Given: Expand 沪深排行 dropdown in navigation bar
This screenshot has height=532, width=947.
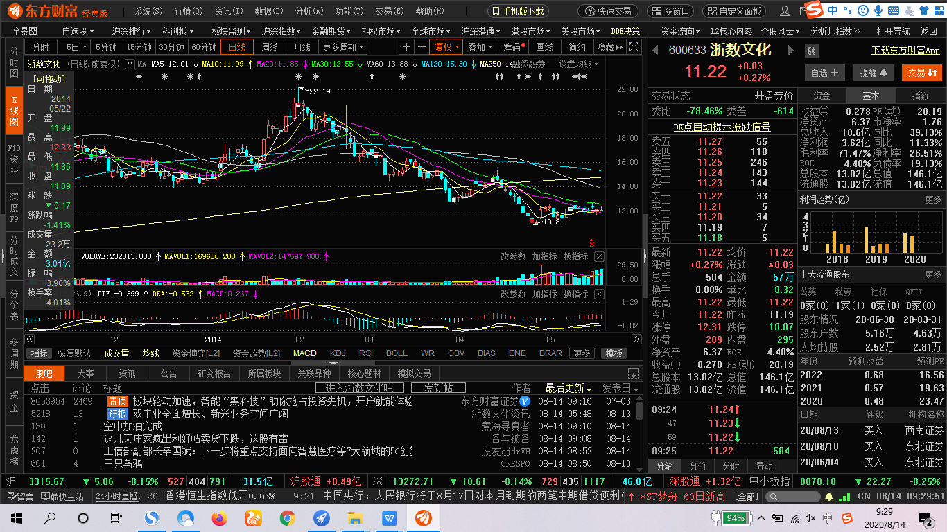Looking at the screenshot, I should tap(132, 31).
